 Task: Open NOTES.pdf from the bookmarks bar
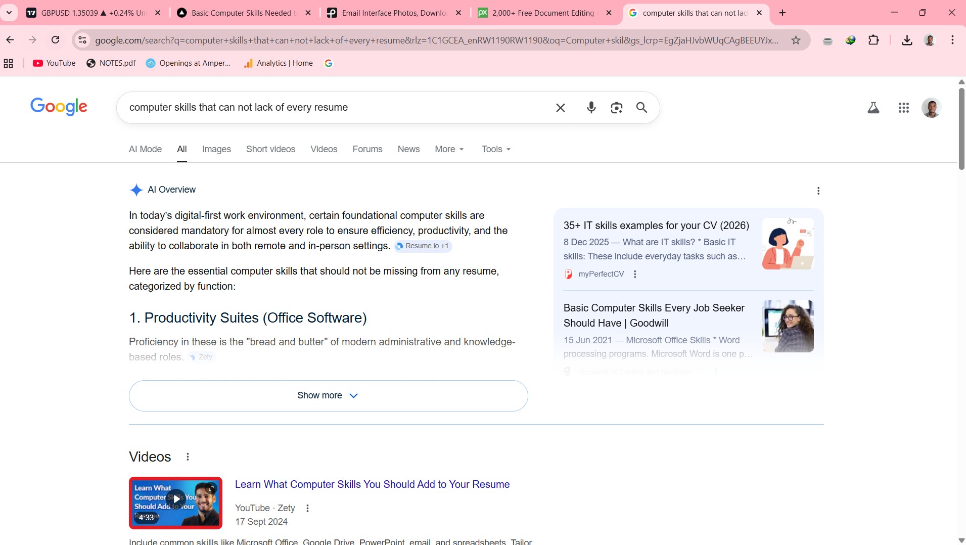click(x=111, y=63)
